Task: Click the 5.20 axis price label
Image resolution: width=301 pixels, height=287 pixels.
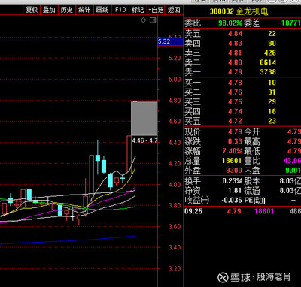Action: click(175, 58)
